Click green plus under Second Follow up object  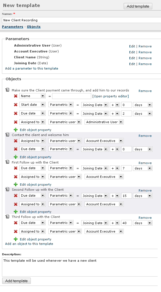coord(16,211)
